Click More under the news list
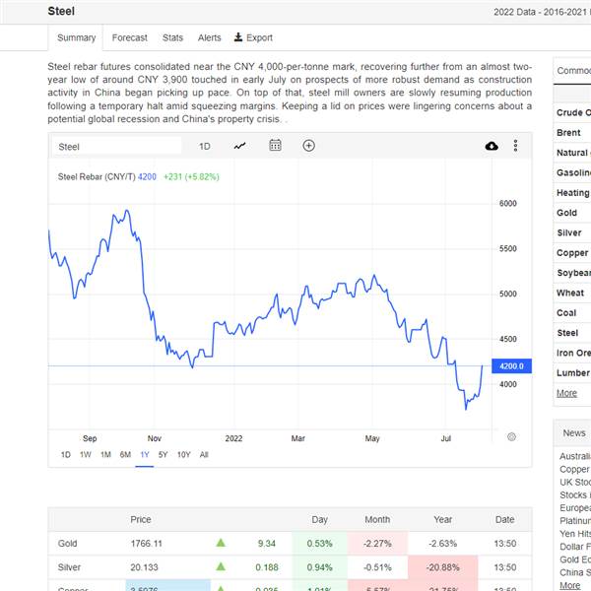The image size is (591, 591). point(570,585)
